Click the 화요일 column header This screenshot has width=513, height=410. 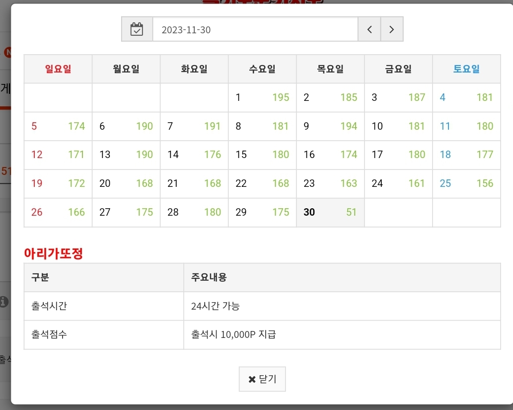(x=194, y=69)
